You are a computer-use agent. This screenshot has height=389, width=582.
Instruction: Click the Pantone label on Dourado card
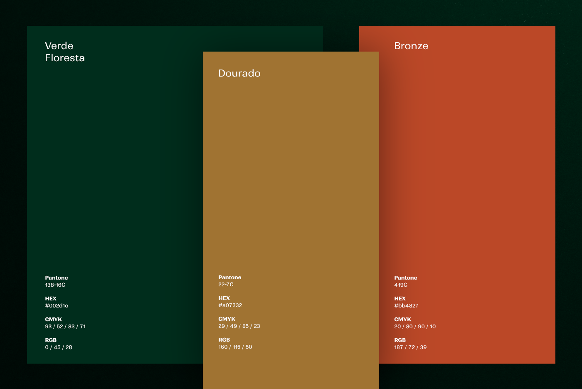[x=230, y=278]
